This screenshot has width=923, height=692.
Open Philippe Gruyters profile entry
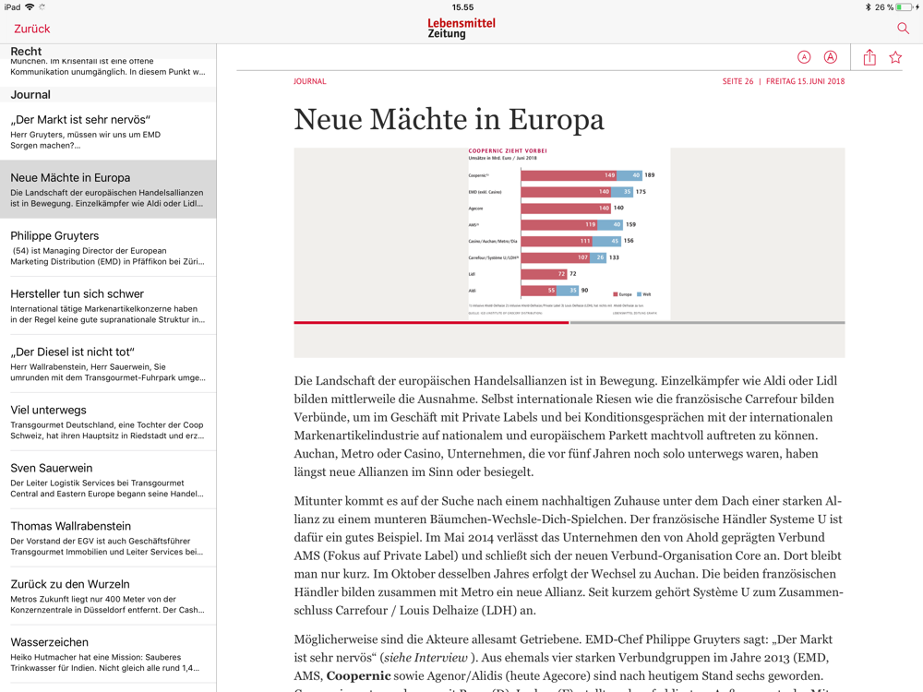tap(108, 247)
